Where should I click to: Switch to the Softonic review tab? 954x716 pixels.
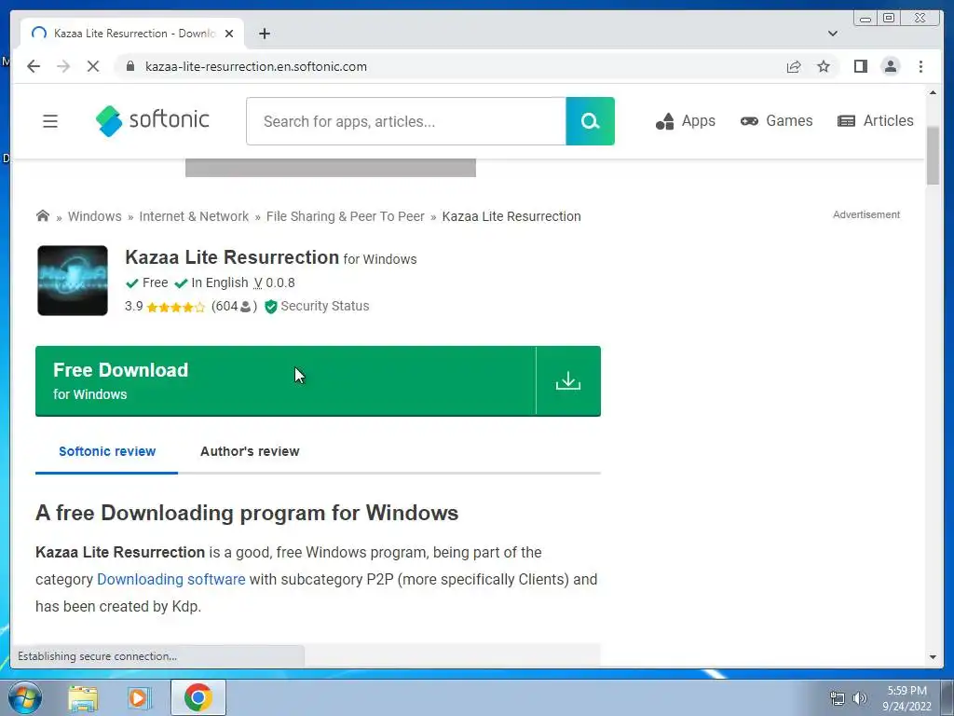tap(107, 452)
